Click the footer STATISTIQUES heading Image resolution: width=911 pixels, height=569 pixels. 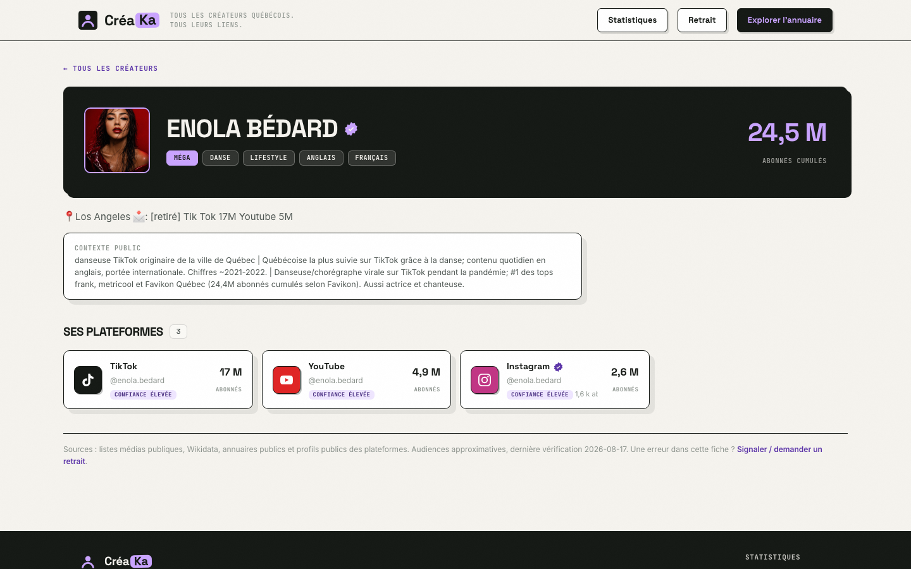coord(772,557)
